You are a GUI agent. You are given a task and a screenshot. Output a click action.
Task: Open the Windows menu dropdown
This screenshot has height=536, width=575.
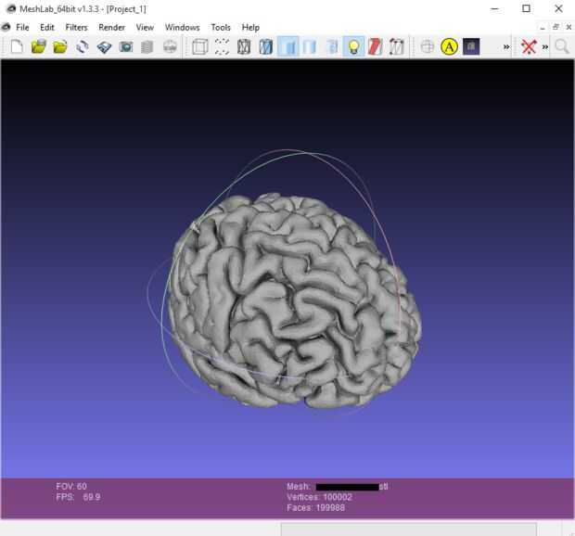point(182,28)
